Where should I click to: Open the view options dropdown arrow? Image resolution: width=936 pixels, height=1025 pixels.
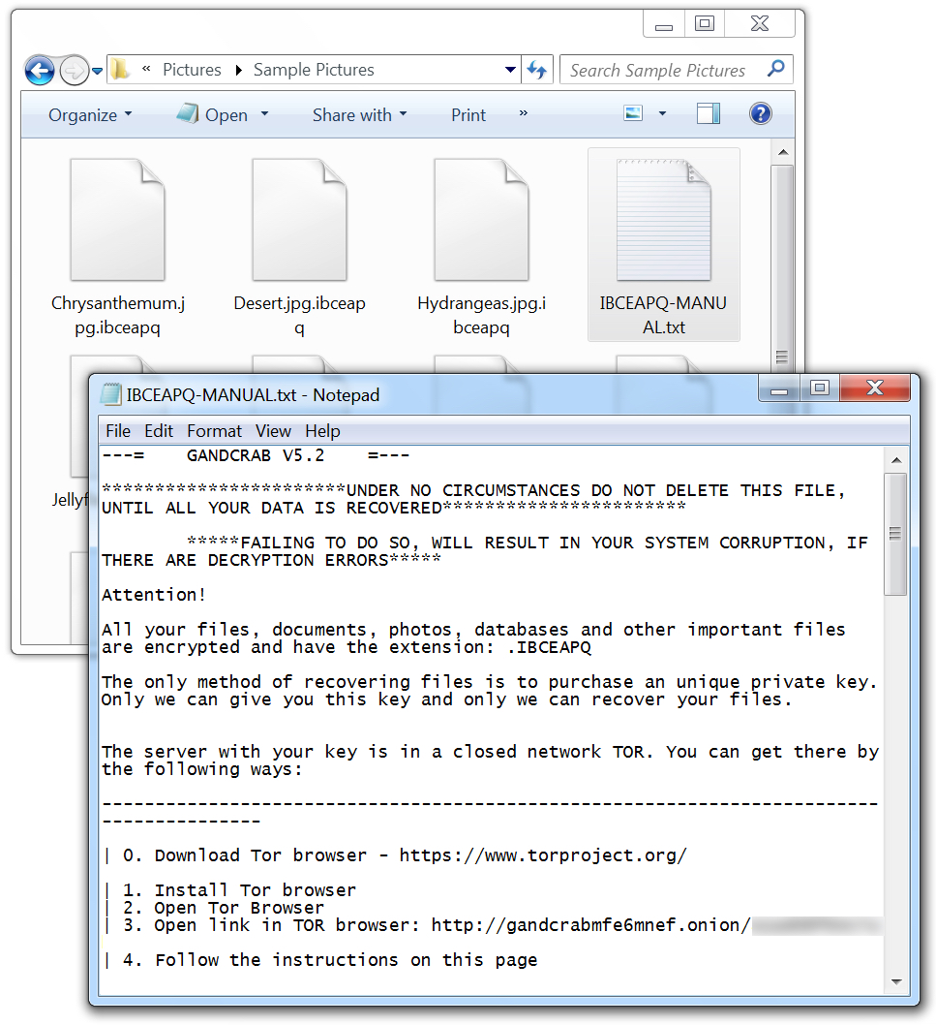662,113
